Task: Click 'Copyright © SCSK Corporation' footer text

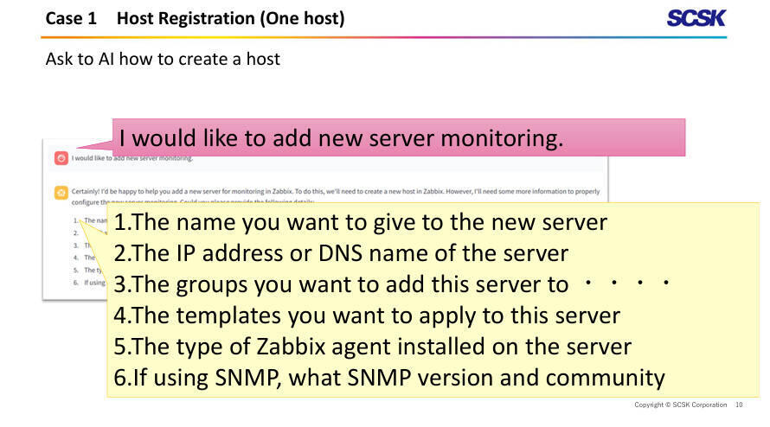Action: (x=680, y=405)
